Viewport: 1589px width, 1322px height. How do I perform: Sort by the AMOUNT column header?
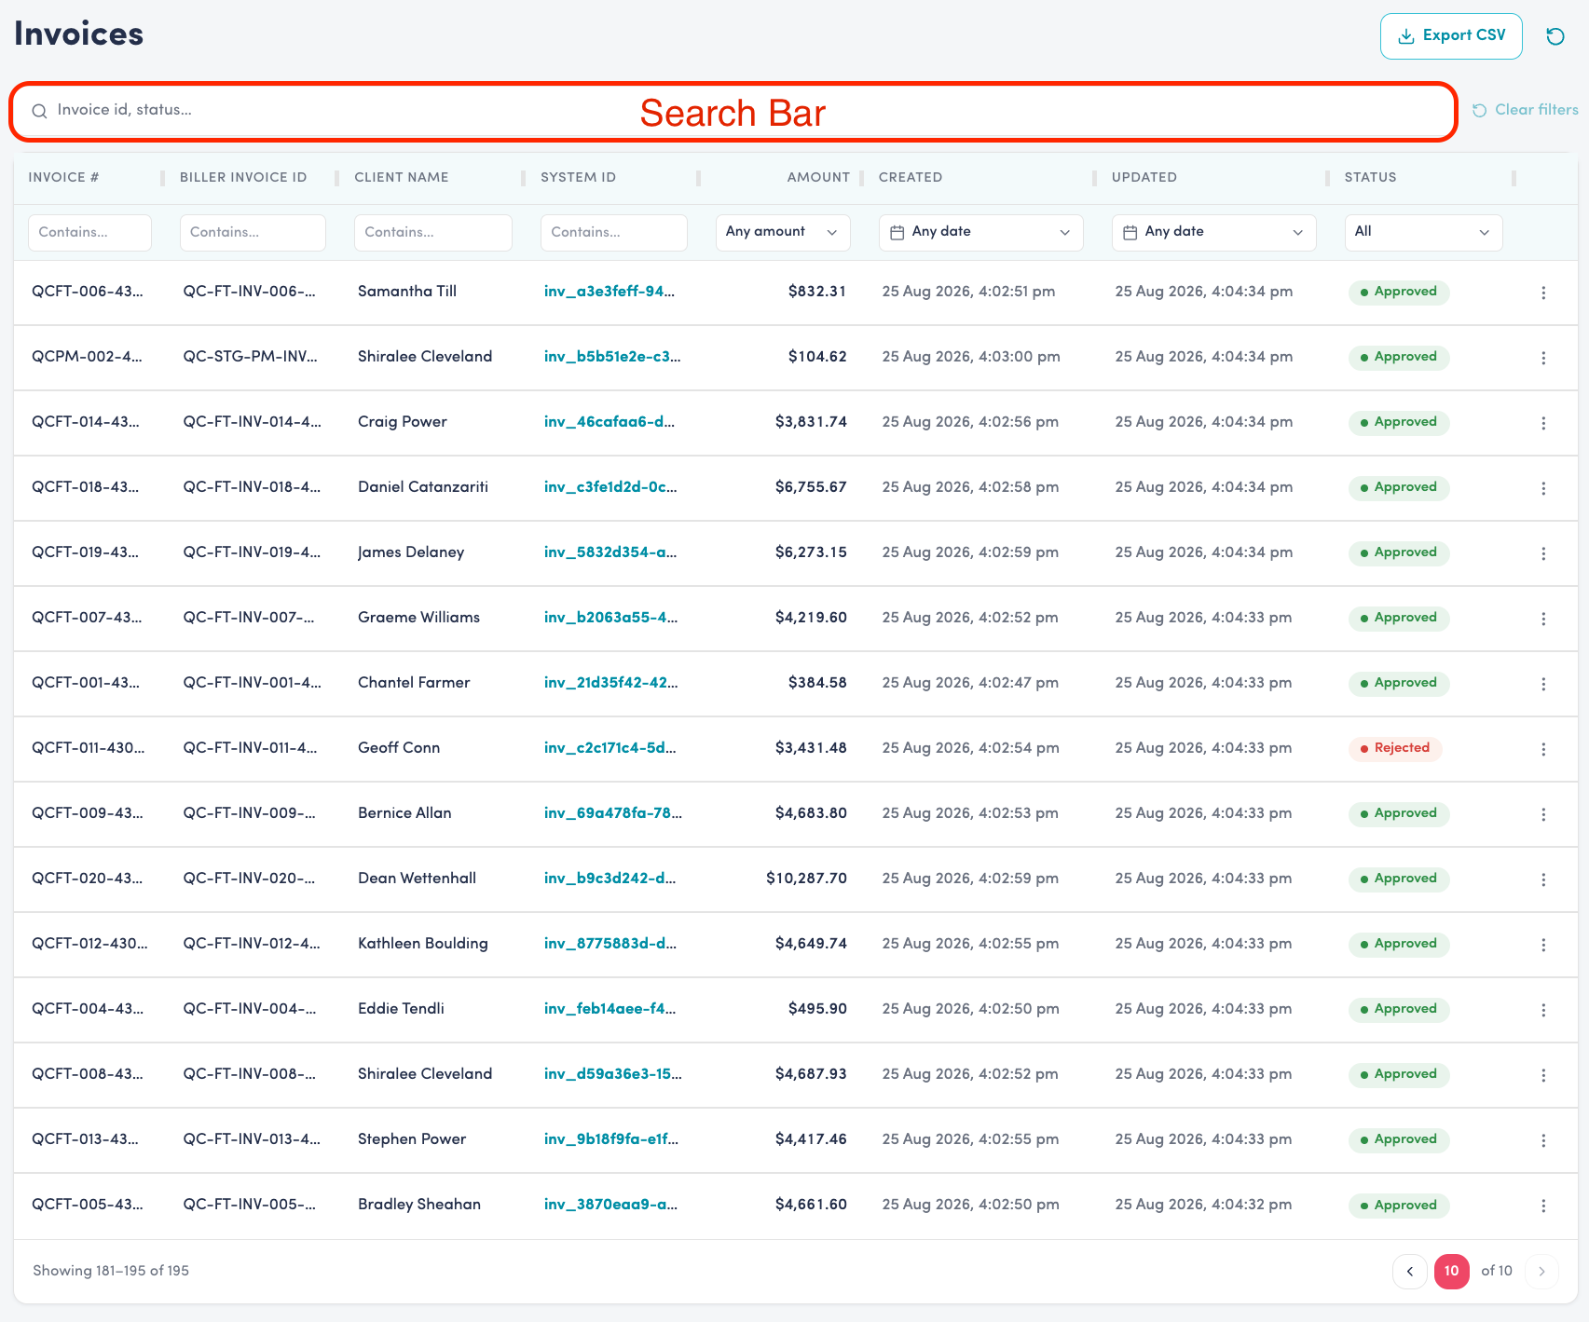coord(818,177)
